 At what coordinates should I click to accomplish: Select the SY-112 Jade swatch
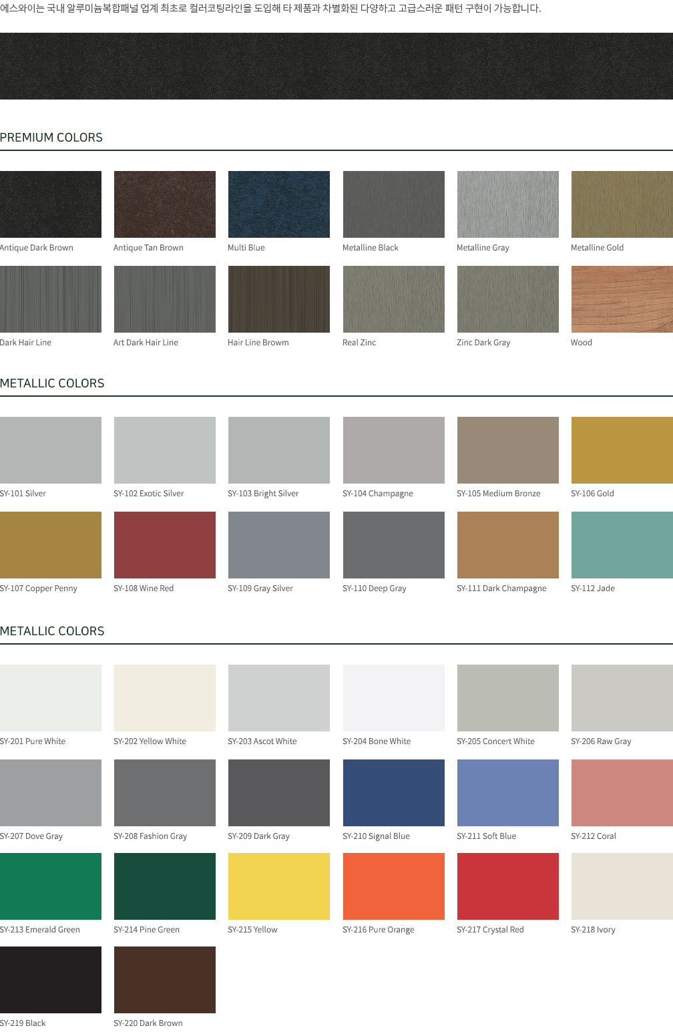tap(622, 545)
